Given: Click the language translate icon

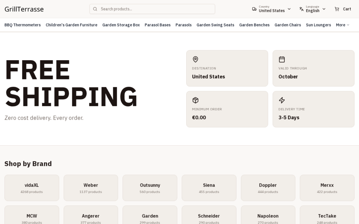Looking at the screenshot, I should (301, 9).
